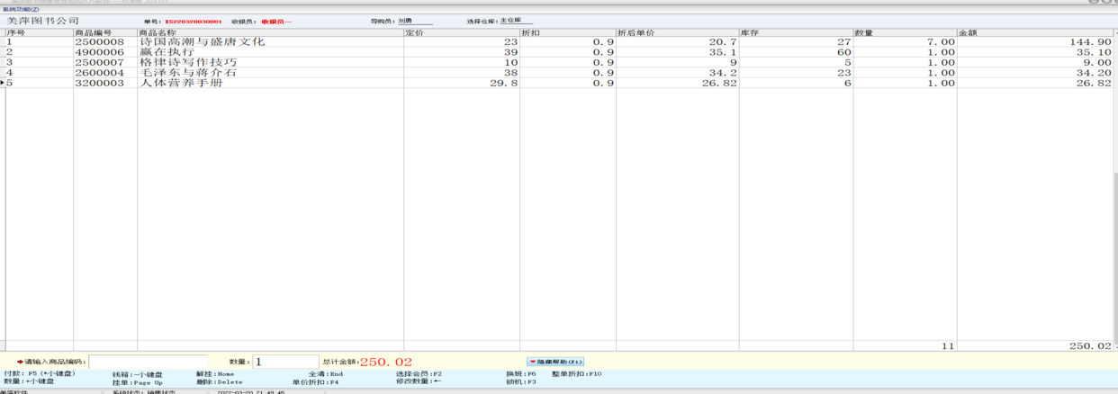Click the 锁机:F3 shortcut hint

521,381
